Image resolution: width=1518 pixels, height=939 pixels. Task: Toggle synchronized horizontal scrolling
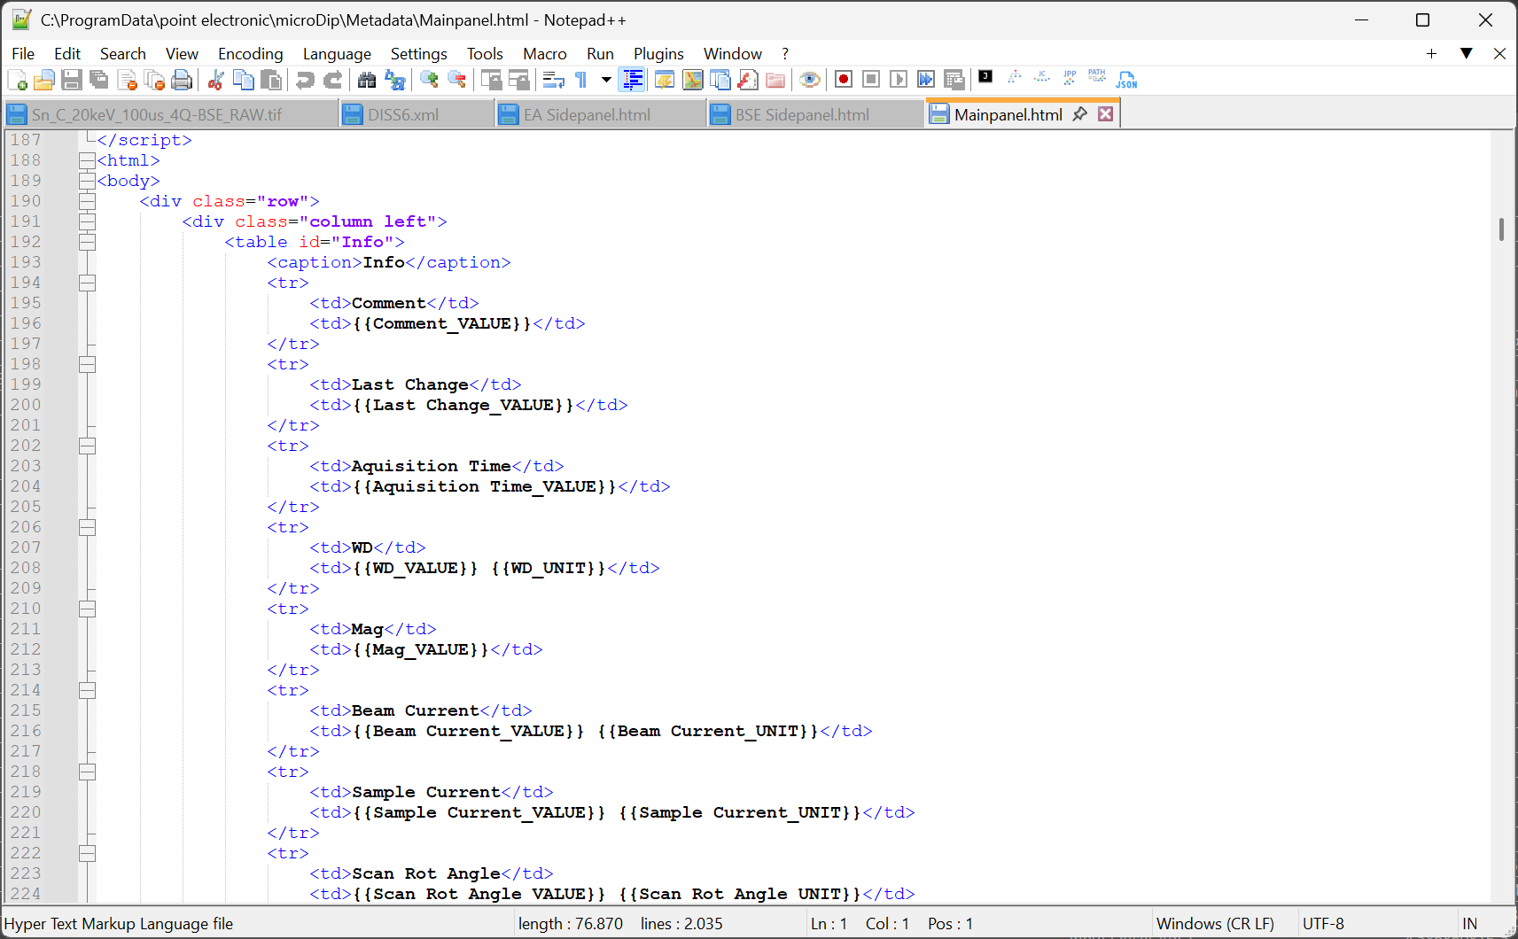click(x=518, y=80)
